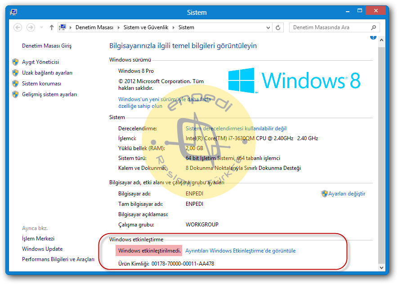Viewport: 398px width, 284px height.
Task: Open Sistem koruması
Action: point(42,84)
